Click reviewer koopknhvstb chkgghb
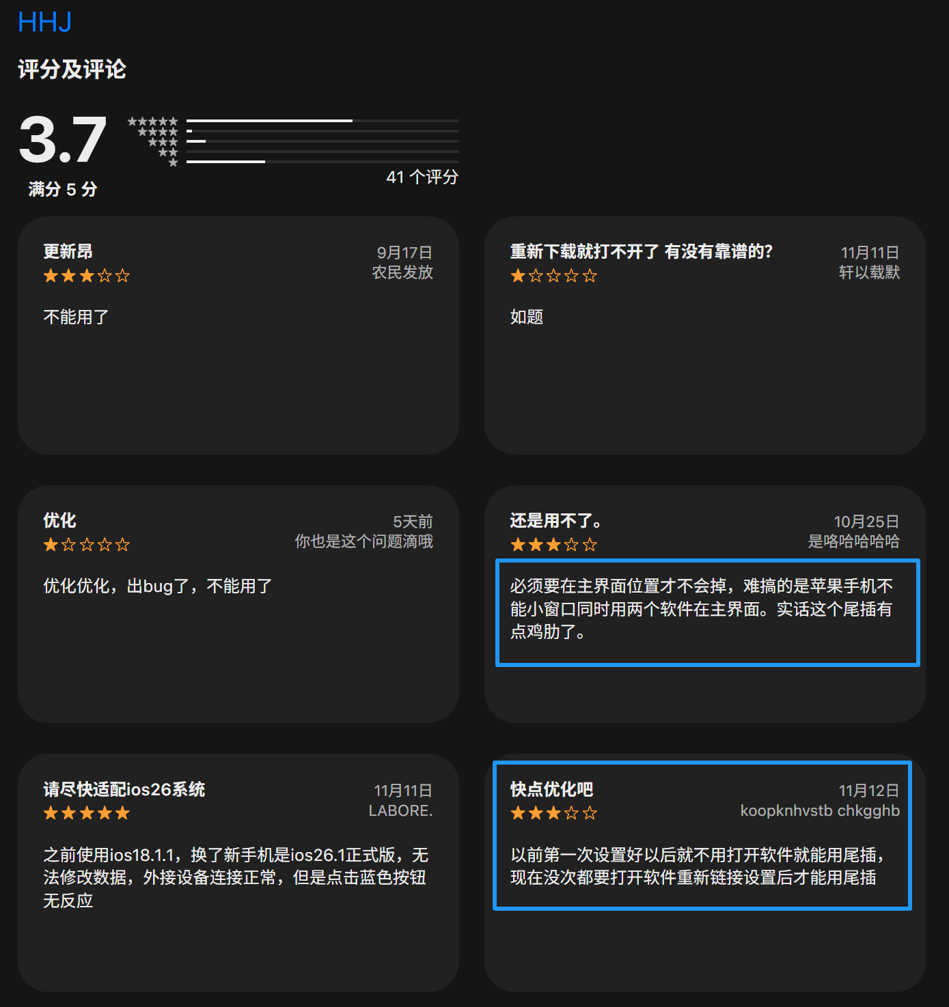The image size is (949, 1007). point(819,810)
